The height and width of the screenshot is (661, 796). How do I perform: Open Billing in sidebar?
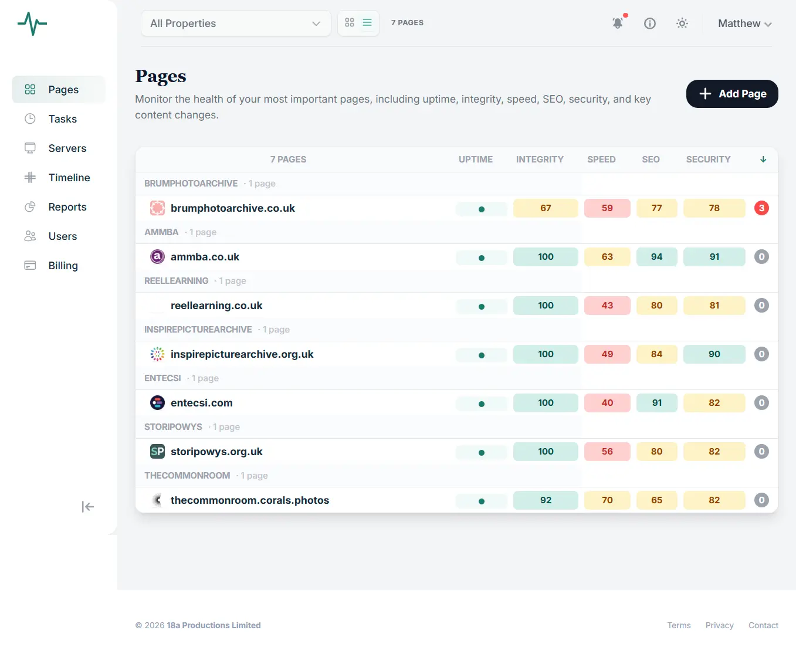point(59,266)
